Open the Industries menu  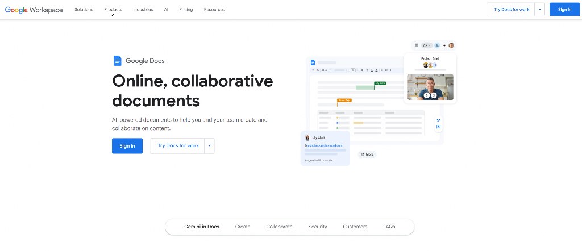(x=143, y=10)
